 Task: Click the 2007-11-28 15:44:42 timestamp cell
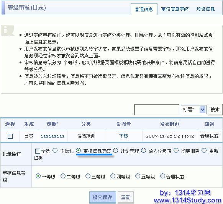[x=170, y=136]
